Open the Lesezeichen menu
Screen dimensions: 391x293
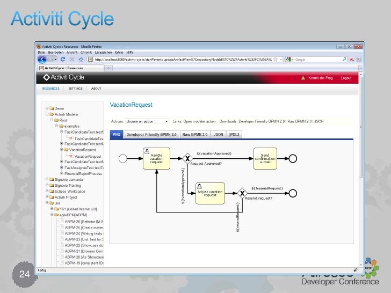click(103, 53)
